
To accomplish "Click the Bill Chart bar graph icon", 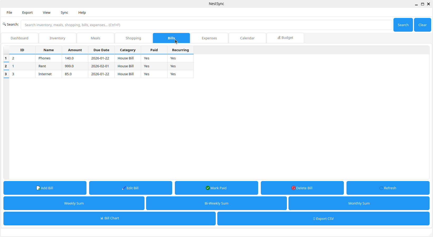I will tap(102, 218).
